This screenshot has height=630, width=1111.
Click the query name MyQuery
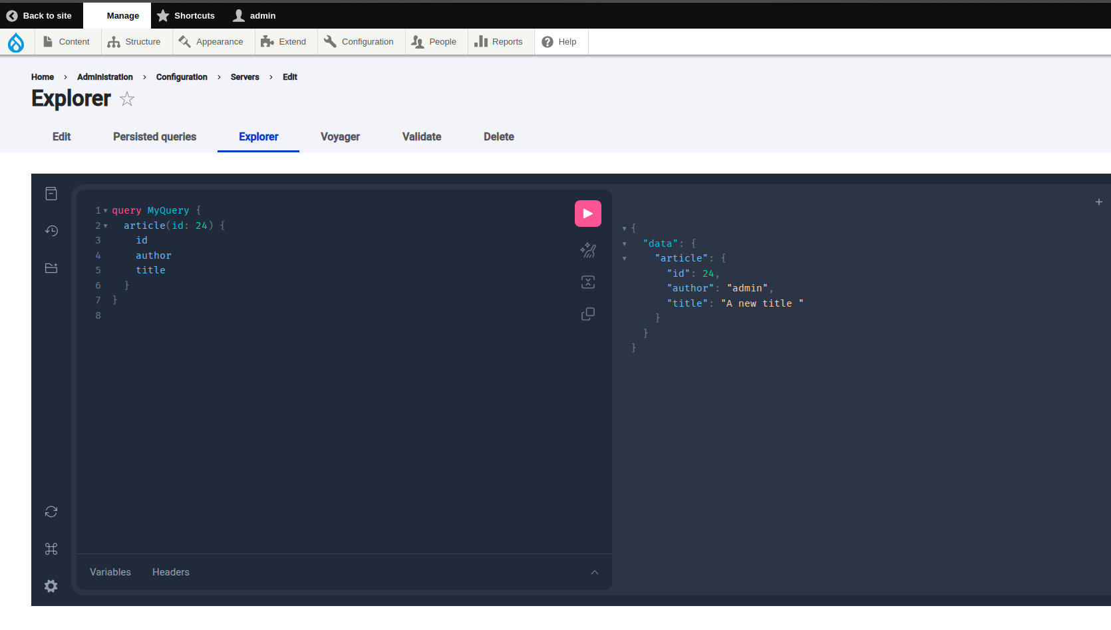tap(168, 210)
